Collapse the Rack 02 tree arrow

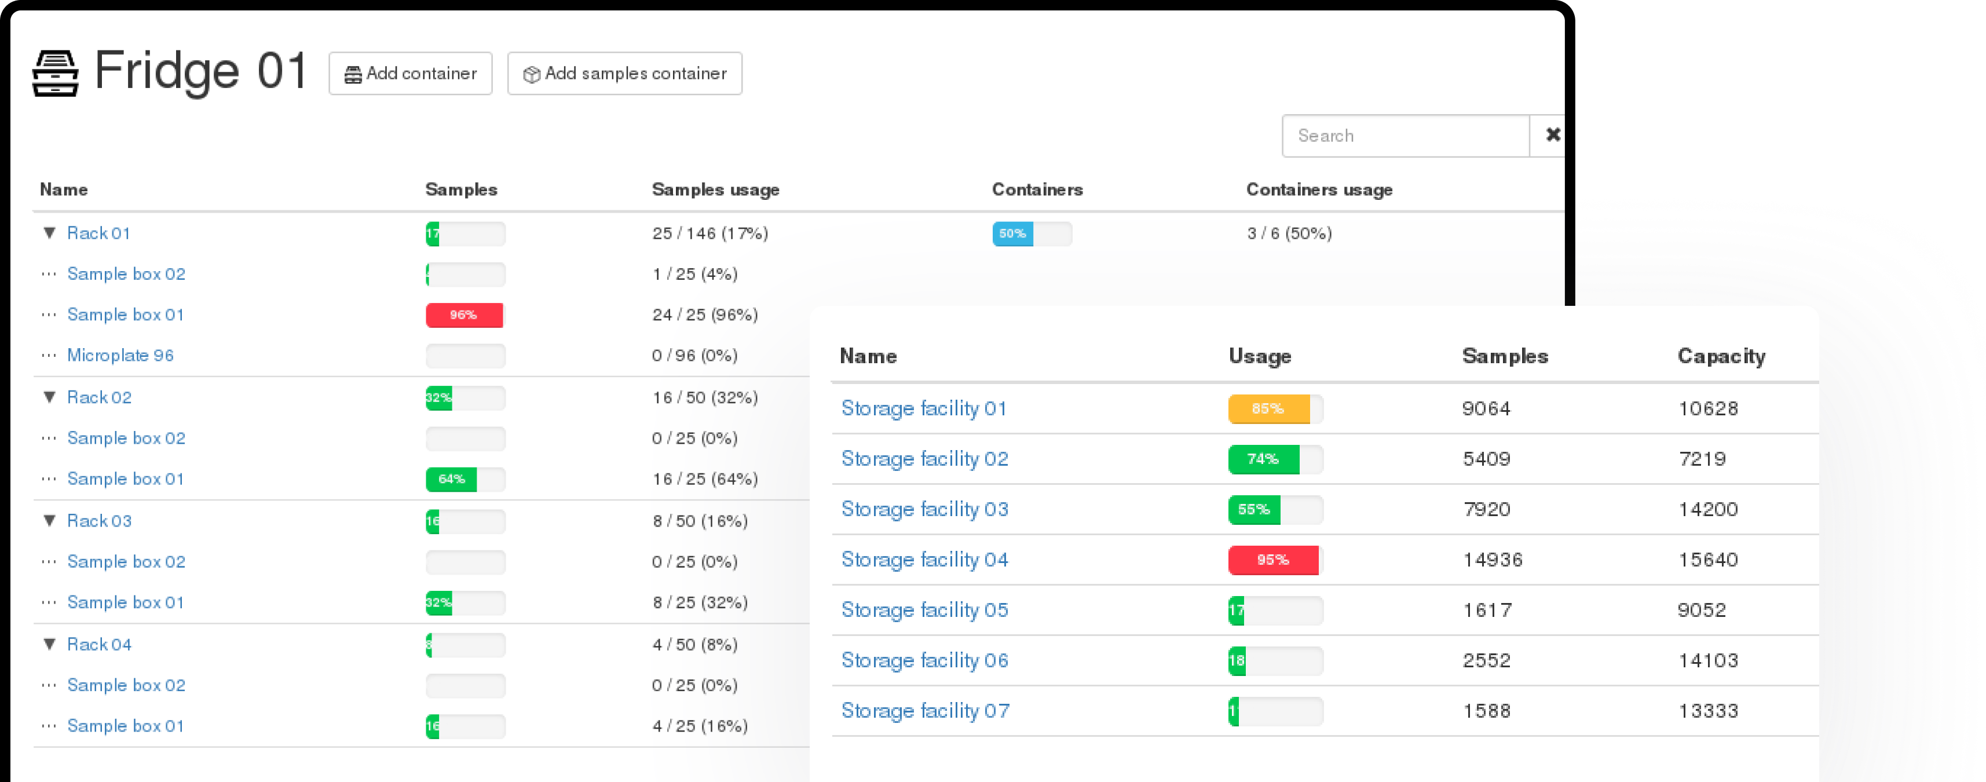(49, 397)
